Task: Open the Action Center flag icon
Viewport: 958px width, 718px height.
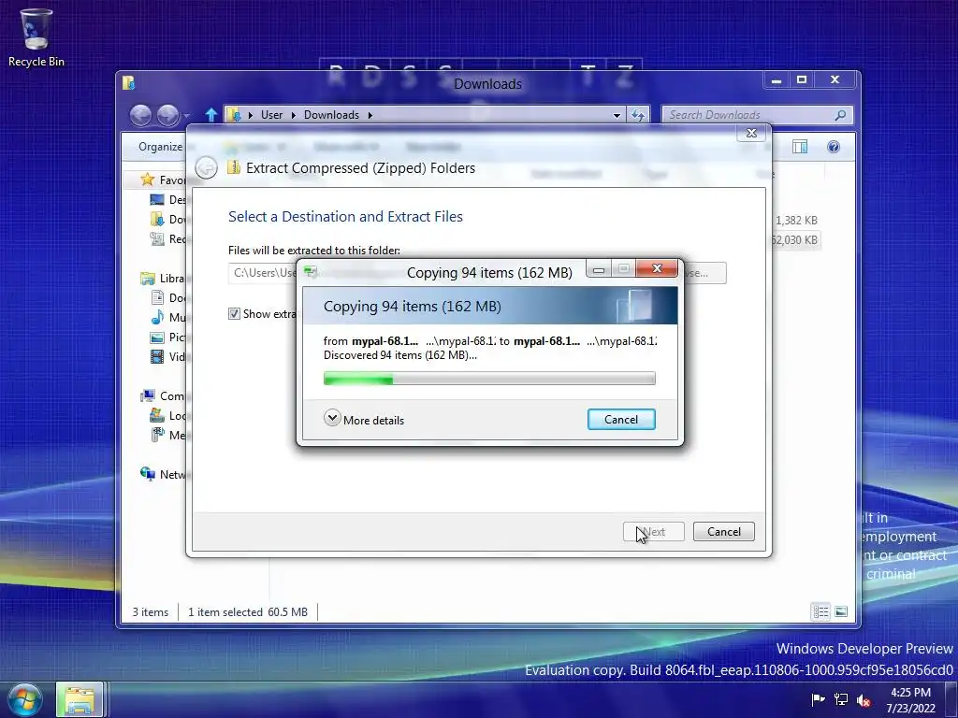Action: click(818, 699)
